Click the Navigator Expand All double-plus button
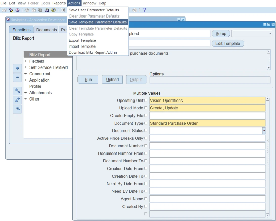The width and height of the screenshot is (276, 221). [17, 100]
